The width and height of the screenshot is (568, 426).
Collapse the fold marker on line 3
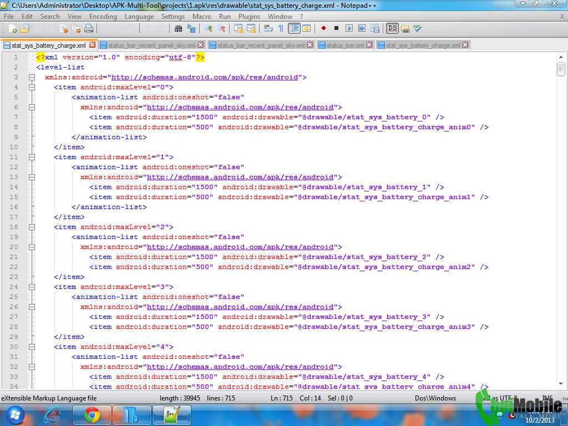(32, 77)
